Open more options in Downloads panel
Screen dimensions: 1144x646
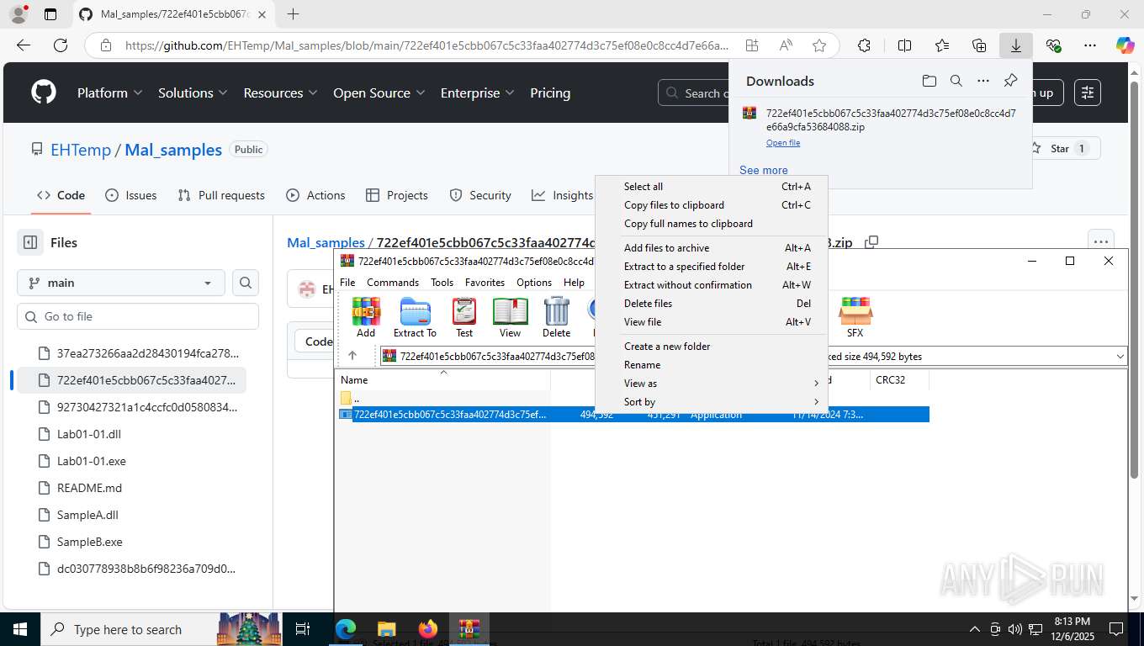click(x=982, y=81)
